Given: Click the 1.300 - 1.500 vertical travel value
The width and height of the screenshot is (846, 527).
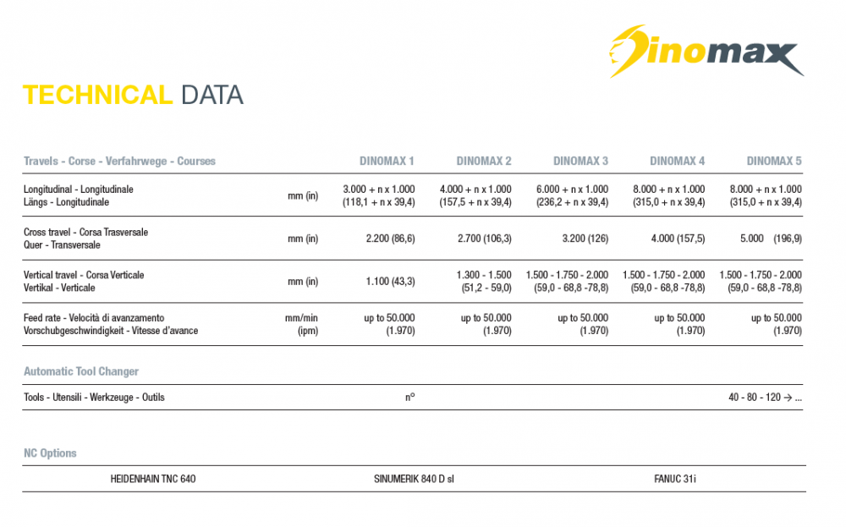Looking at the screenshot, I should point(483,281).
